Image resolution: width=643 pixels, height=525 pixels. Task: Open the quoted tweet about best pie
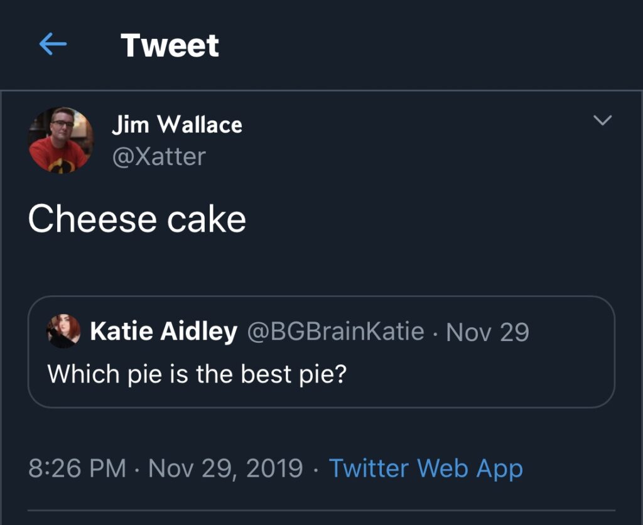point(321,352)
